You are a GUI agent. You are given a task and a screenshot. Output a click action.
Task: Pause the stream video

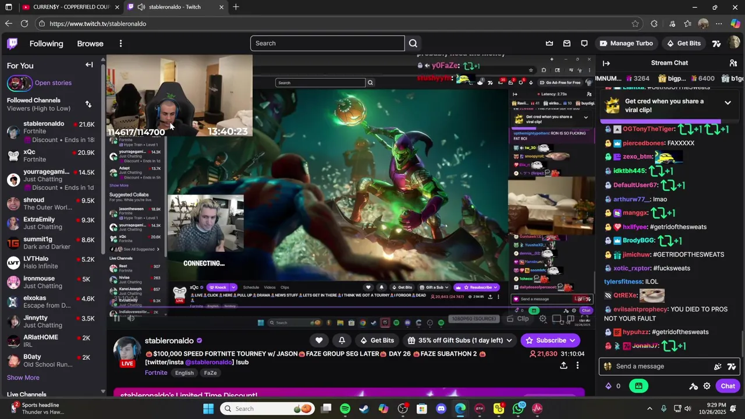click(x=116, y=318)
